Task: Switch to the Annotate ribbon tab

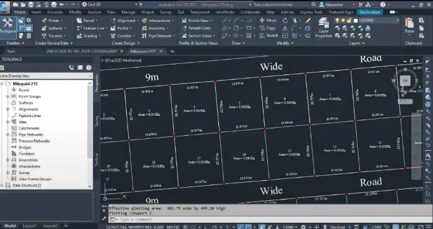Action: pyautogui.click(x=55, y=12)
